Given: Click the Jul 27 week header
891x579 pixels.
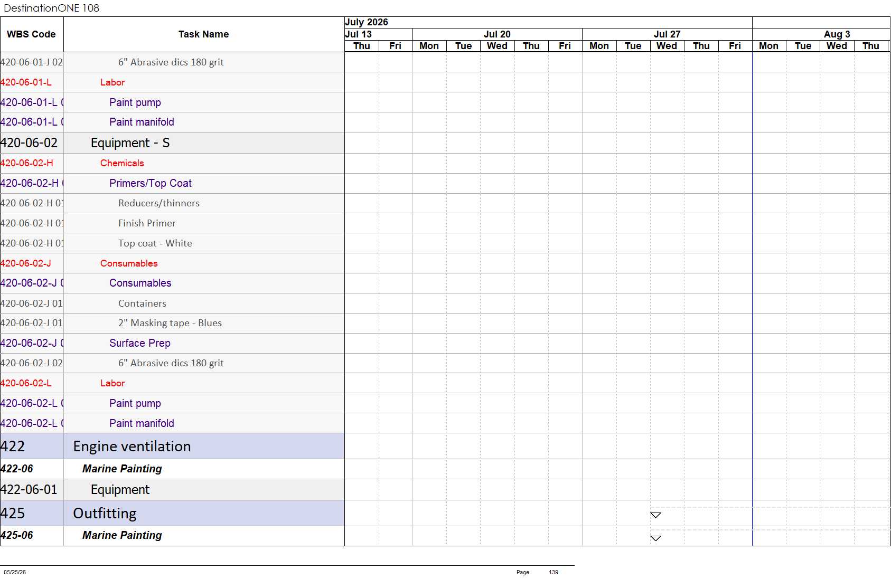Looking at the screenshot, I should pos(667,34).
